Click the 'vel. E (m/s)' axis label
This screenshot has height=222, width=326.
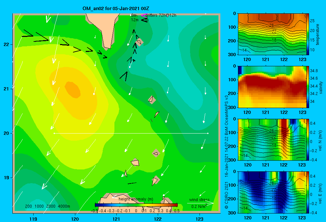320,193
